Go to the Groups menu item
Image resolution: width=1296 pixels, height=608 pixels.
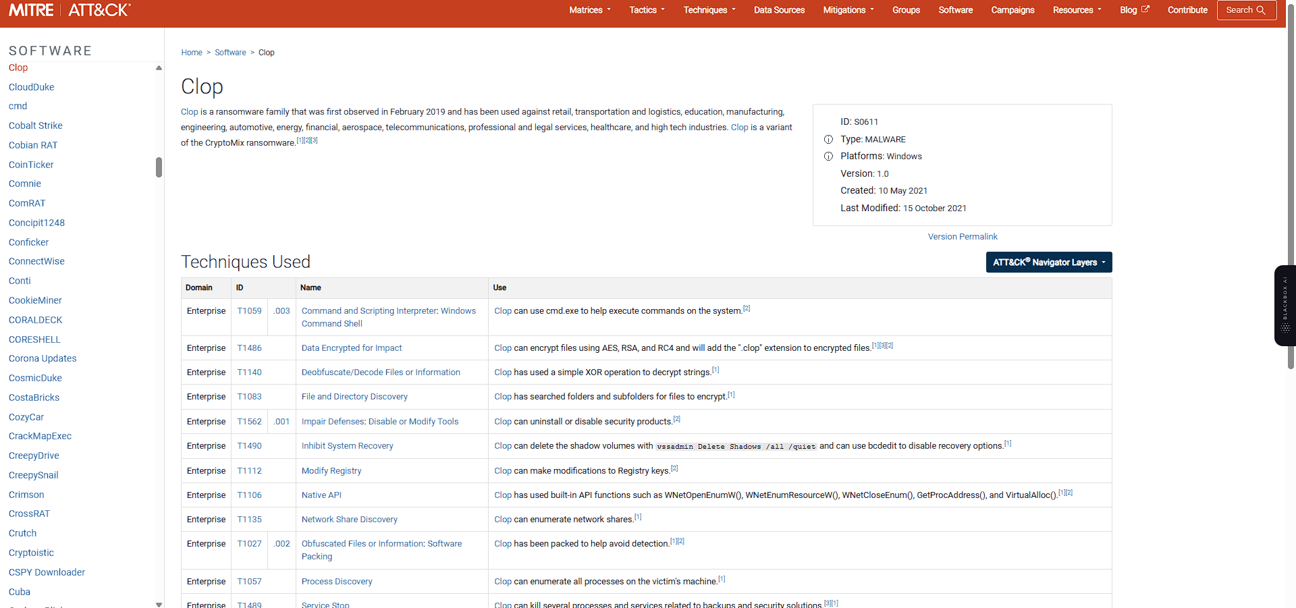(x=906, y=10)
